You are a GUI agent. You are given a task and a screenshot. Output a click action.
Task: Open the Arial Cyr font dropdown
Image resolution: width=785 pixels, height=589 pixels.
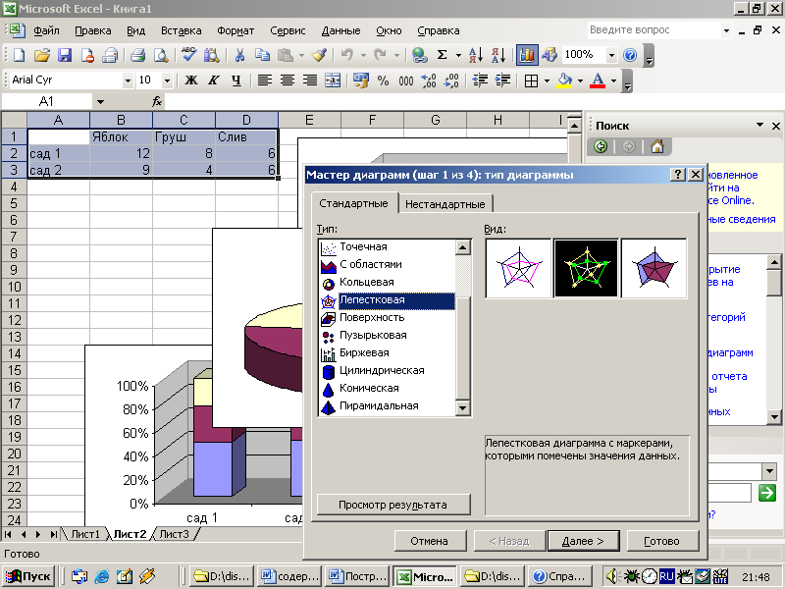[x=128, y=80]
